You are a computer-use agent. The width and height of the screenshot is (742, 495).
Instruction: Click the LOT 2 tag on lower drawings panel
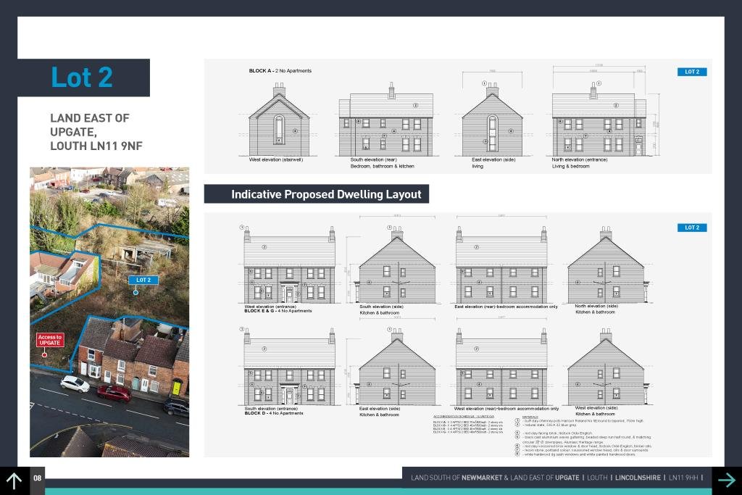pyautogui.click(x=691, y=228)
